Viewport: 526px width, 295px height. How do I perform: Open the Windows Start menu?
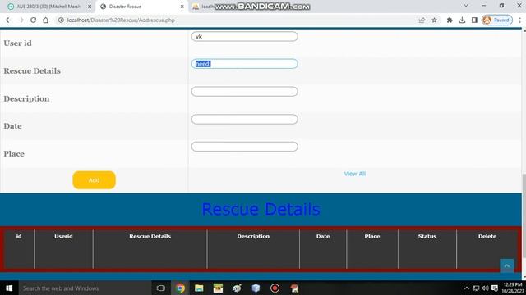click(x=9, y=288)
